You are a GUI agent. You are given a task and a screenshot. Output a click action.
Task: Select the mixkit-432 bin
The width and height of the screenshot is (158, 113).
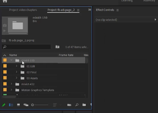[28, 84]
